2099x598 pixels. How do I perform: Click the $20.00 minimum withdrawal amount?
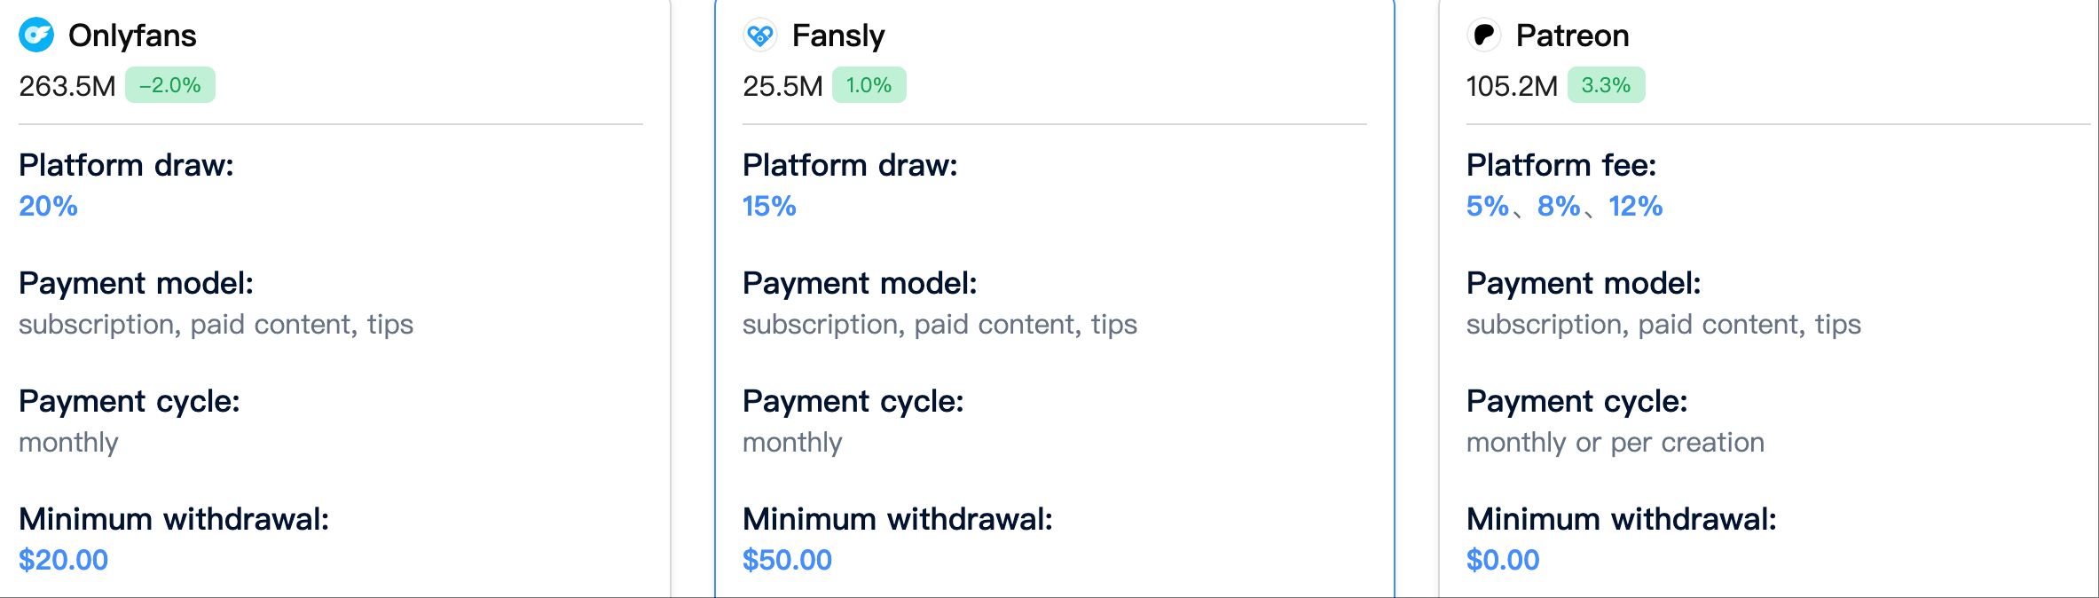[x=63, y=560]
